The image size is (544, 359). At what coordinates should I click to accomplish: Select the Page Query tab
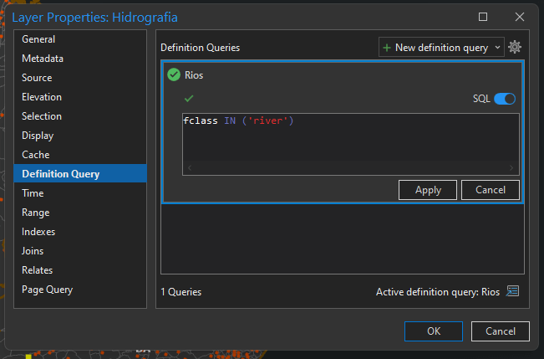click(48, 290)
